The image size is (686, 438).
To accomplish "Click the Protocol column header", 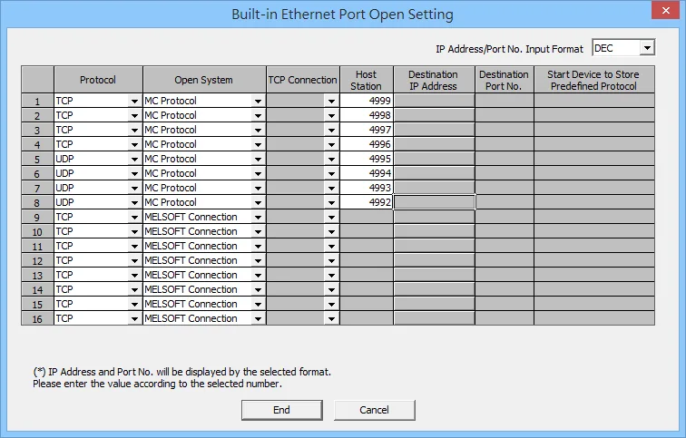I will point(98,80).
